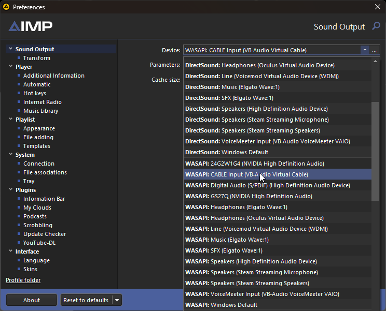
Task: Open File adding settings
Action: pos(38,137)
